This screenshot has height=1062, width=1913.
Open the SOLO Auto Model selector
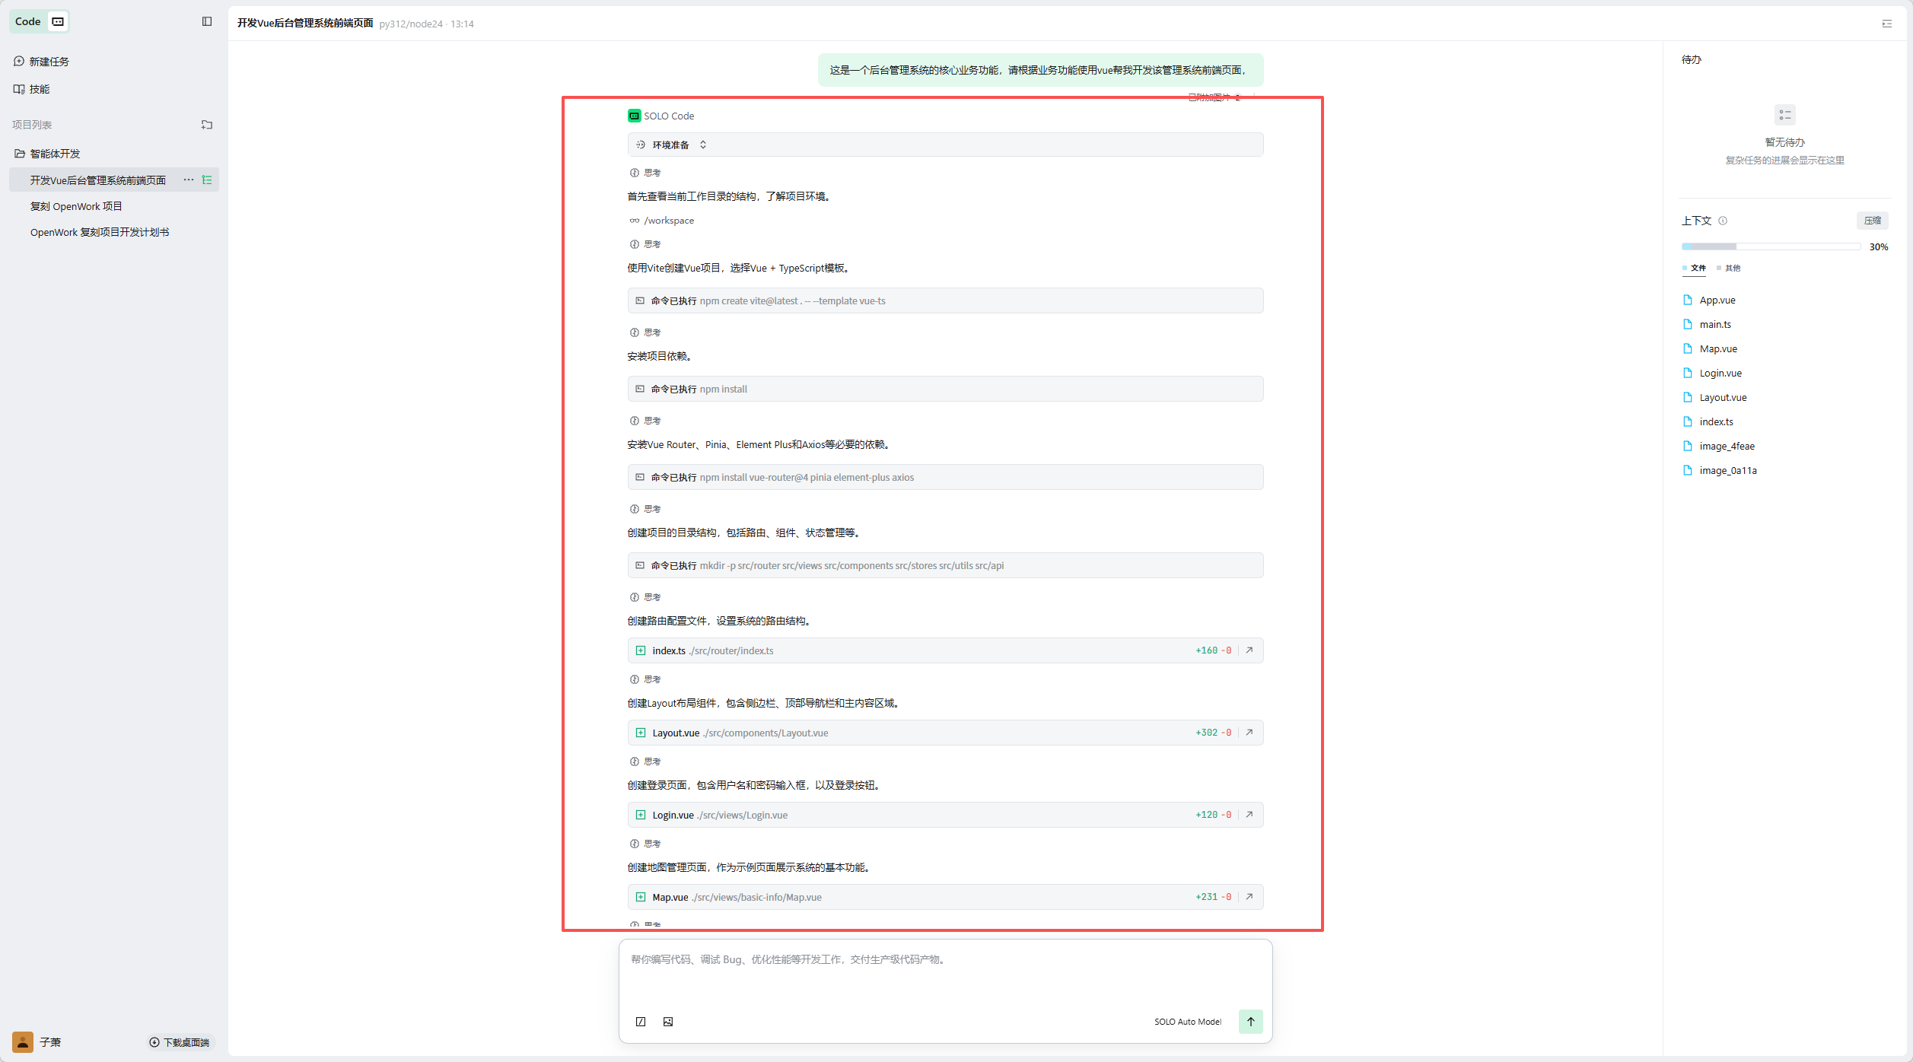coord(1187,1022)
